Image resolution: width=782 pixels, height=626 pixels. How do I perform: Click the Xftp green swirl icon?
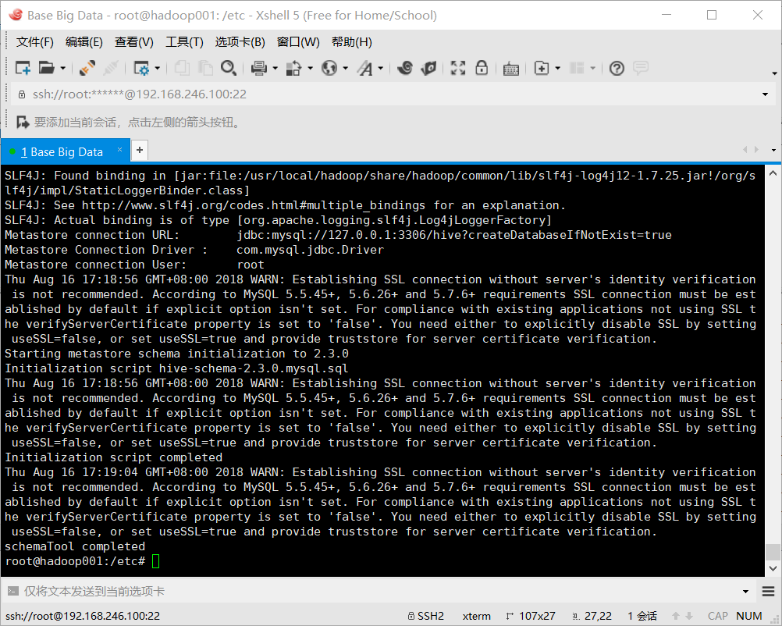428,68
